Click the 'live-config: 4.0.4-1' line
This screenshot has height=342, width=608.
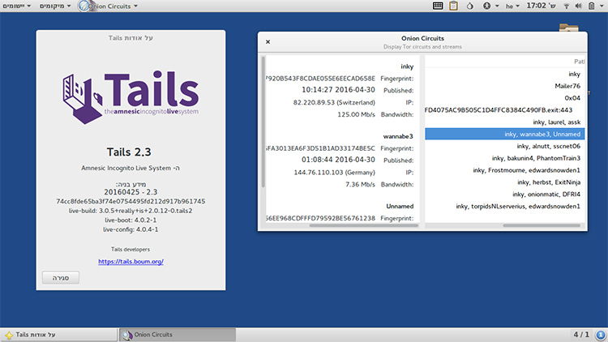point(131,229)
